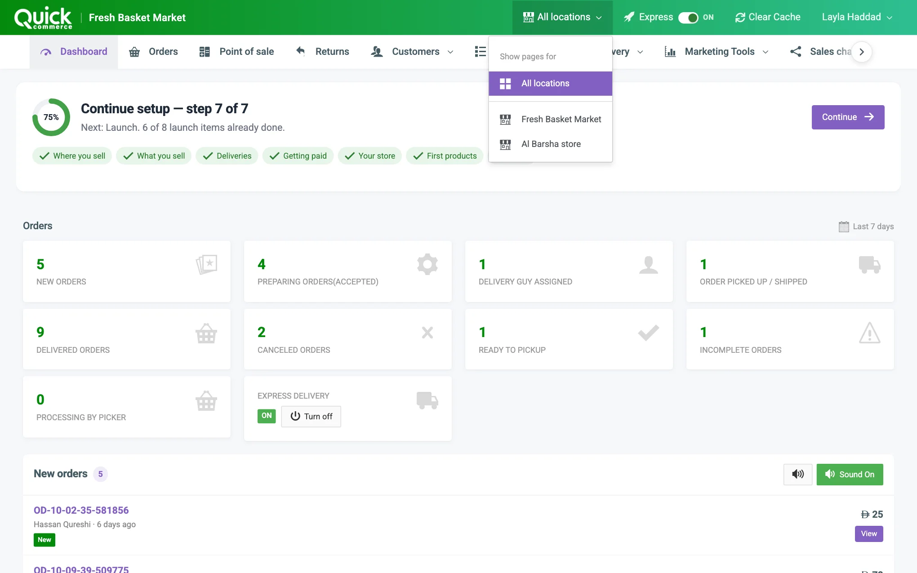
Task: Expand the Customers menu
Action: (x=412, y=52)
